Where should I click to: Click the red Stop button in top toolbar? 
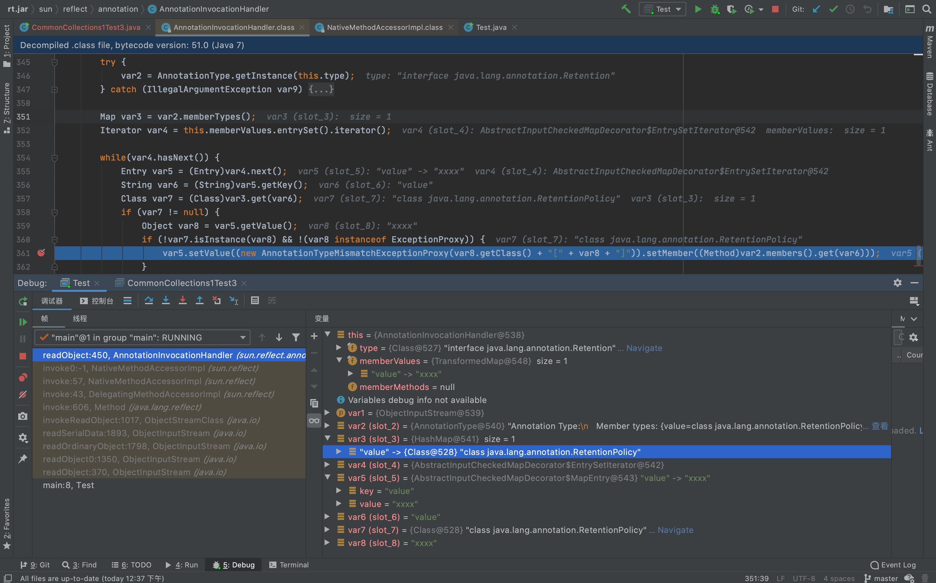click(x=775, y=9)
